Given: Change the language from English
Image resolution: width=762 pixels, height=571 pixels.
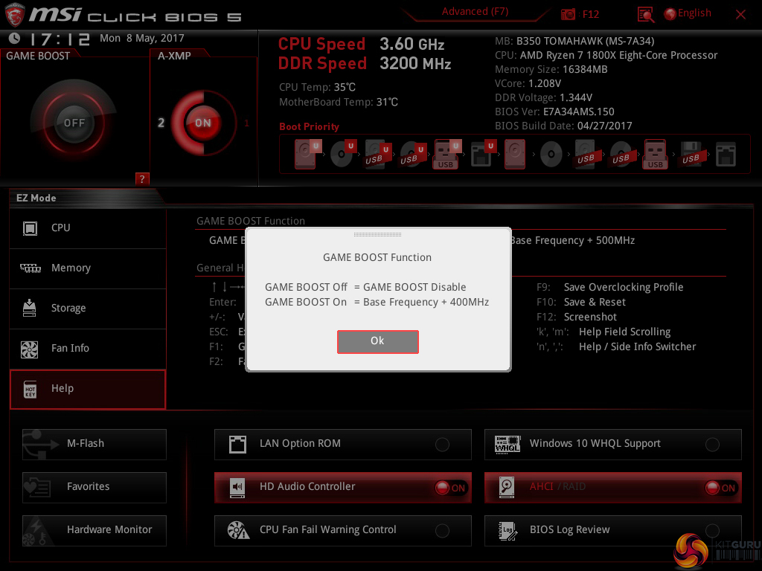Looking at the screenshot, I should 688,13.
